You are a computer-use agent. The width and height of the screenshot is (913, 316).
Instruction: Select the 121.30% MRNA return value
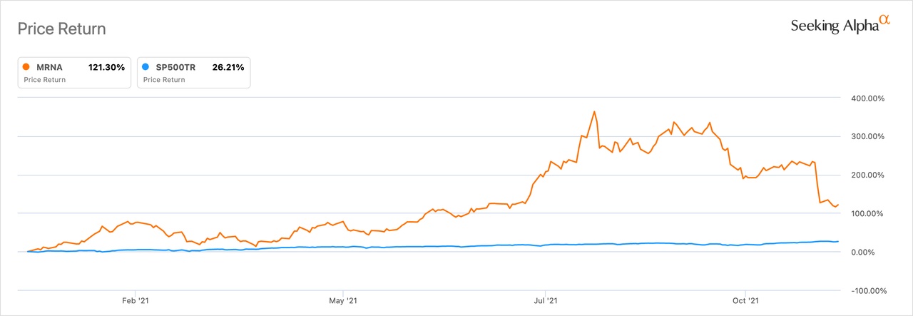(106, 68)
